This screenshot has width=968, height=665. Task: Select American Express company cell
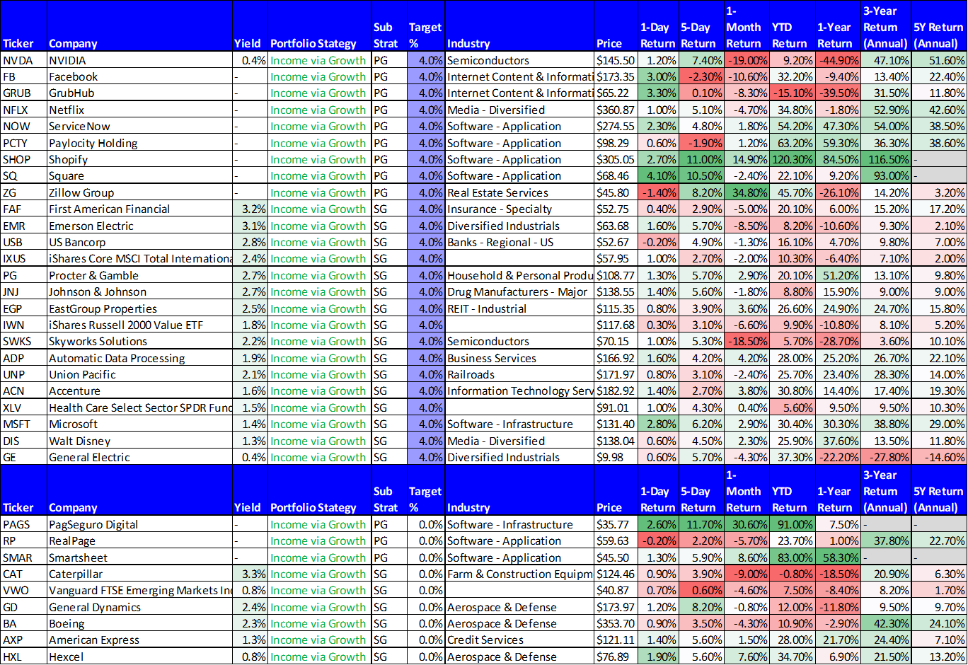point(139,640)
